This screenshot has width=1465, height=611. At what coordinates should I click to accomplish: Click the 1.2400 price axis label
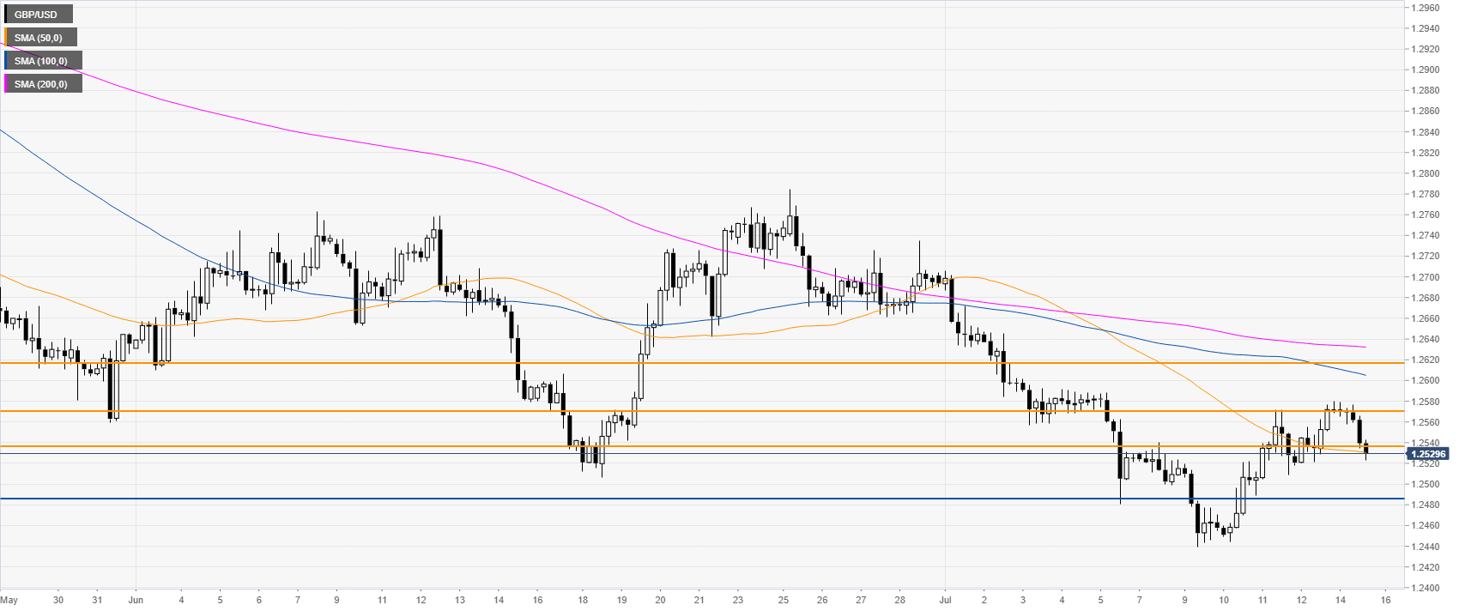point(1426,588)
